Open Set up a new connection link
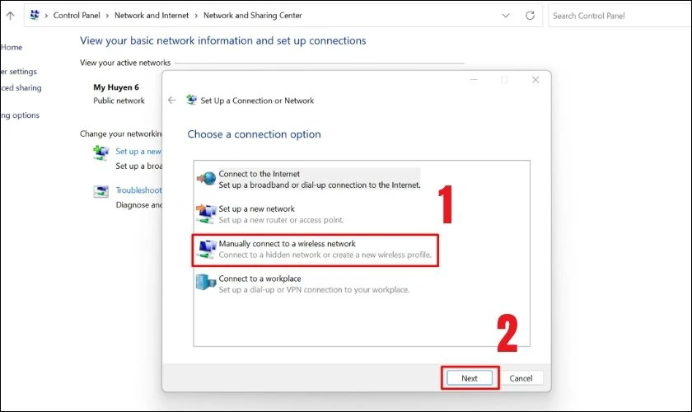 tap(138, 152)
